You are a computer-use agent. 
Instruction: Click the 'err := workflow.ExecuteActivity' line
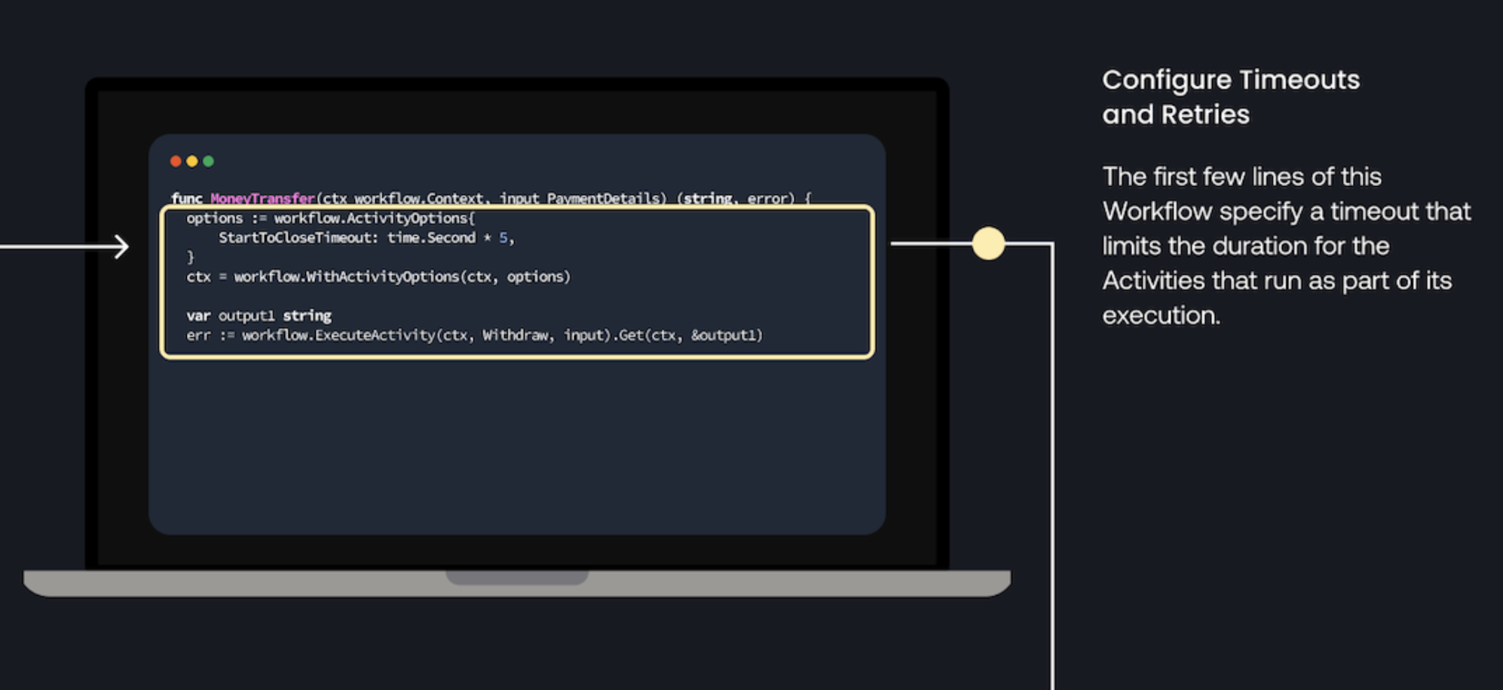click(x=475, y=335)
